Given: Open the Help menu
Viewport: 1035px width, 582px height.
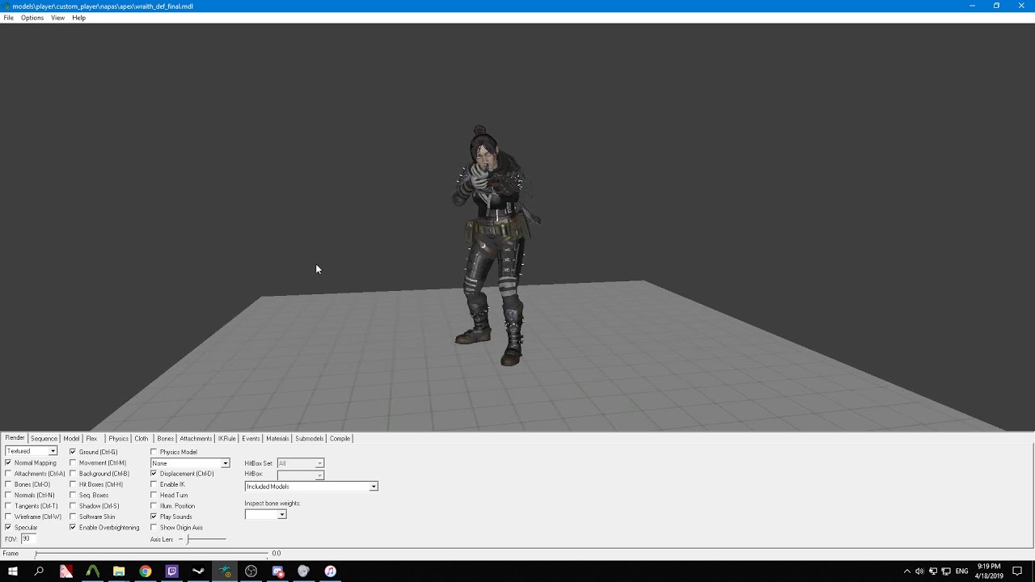Looking at the screenshot, I should (x=78, y=18).
